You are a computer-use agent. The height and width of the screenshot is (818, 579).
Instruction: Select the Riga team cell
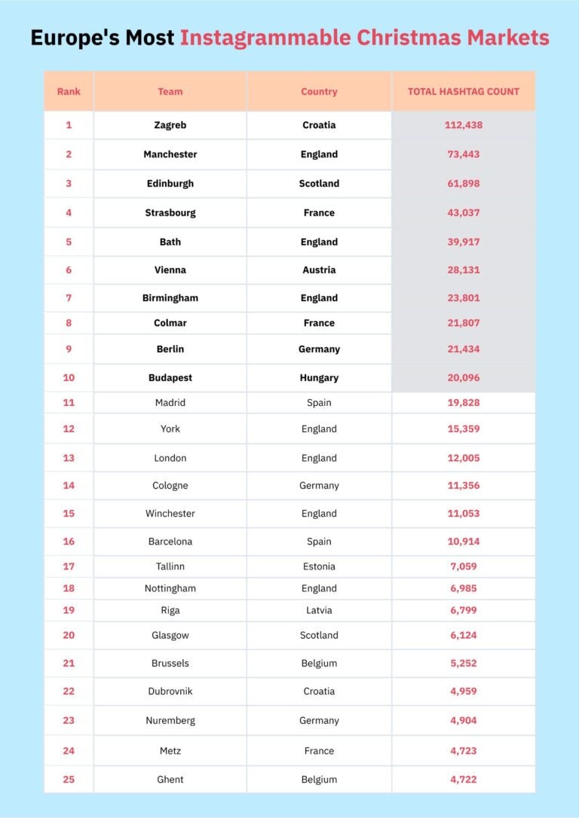[x=170, y=610]
